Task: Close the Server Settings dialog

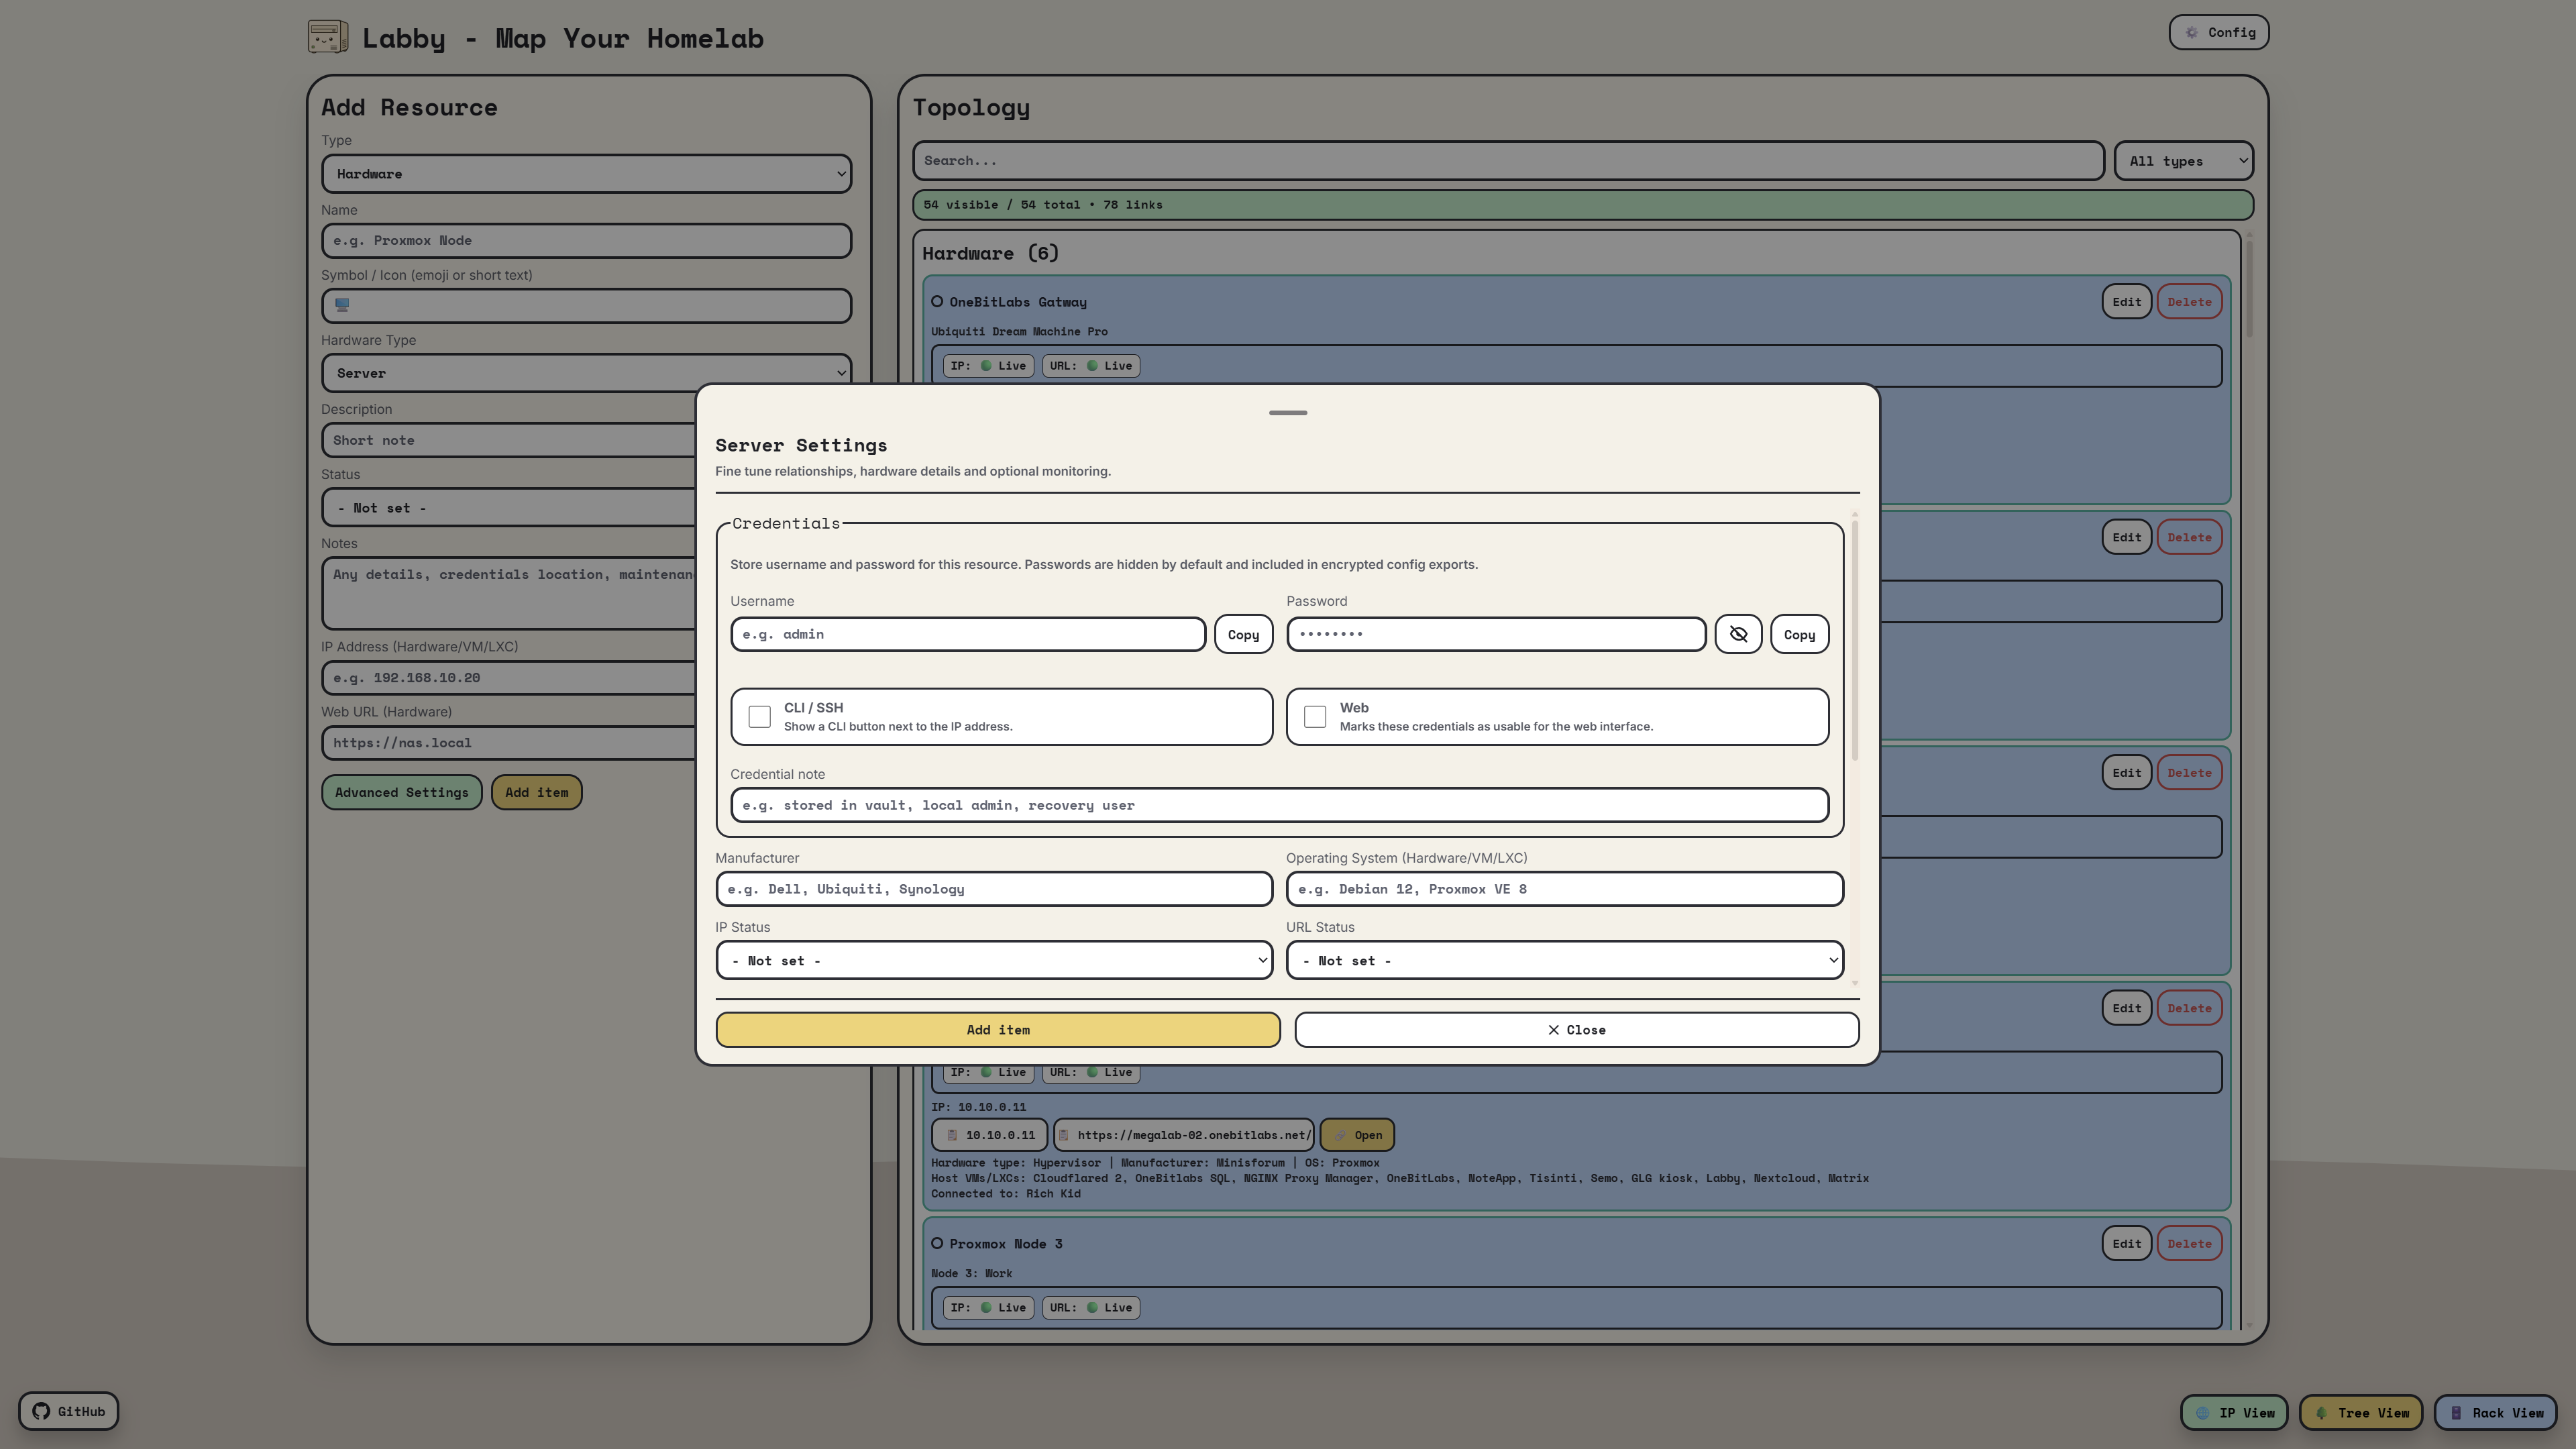Action: (1576, 1029)
